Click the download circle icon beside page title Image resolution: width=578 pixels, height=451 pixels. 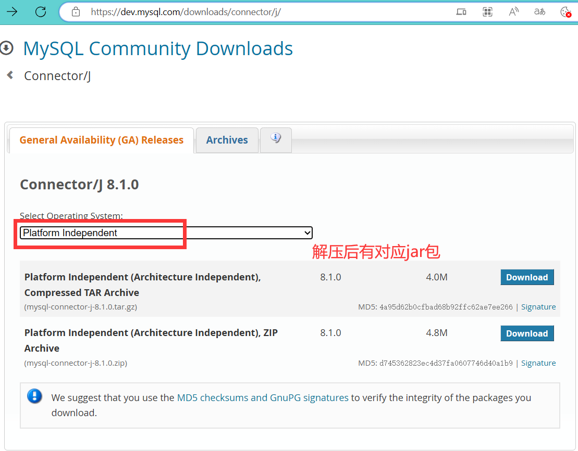click(6, 48)
